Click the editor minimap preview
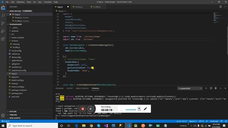 (x=218, y=18)
